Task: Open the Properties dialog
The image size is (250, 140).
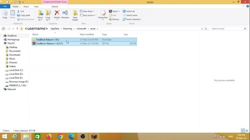Action: [x=103, y=15]
